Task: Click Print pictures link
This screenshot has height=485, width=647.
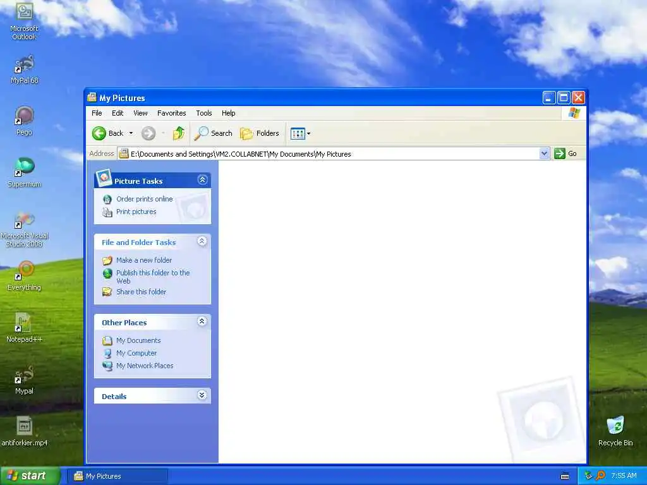Action: 136,212
